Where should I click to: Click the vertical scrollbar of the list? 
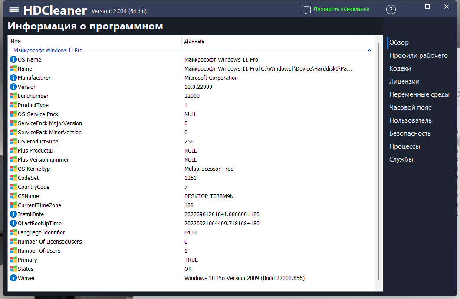379,162
